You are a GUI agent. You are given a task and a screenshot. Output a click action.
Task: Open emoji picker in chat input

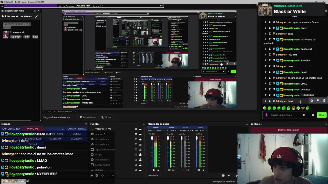coord(304,115)
